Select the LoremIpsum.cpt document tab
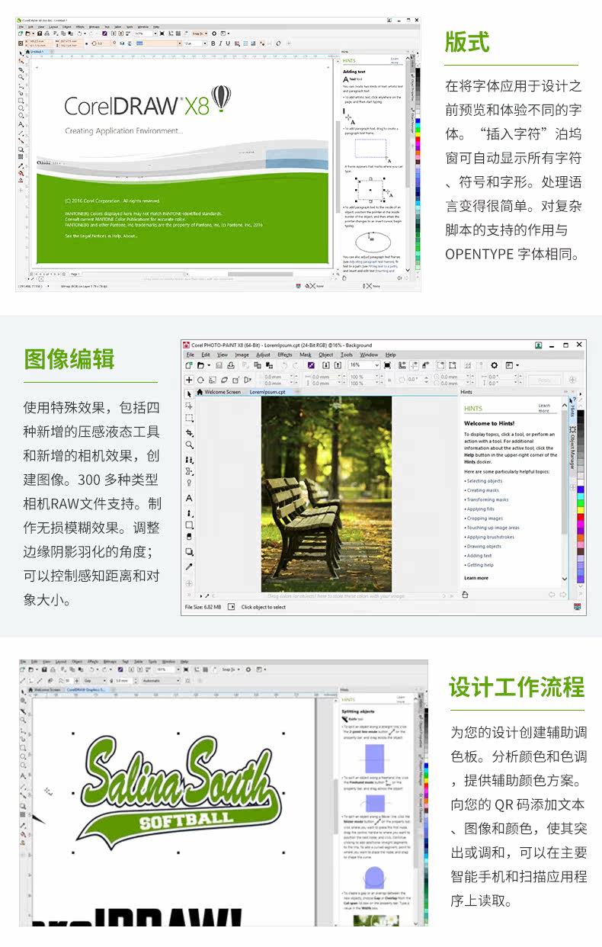 (x=267, y=392)
